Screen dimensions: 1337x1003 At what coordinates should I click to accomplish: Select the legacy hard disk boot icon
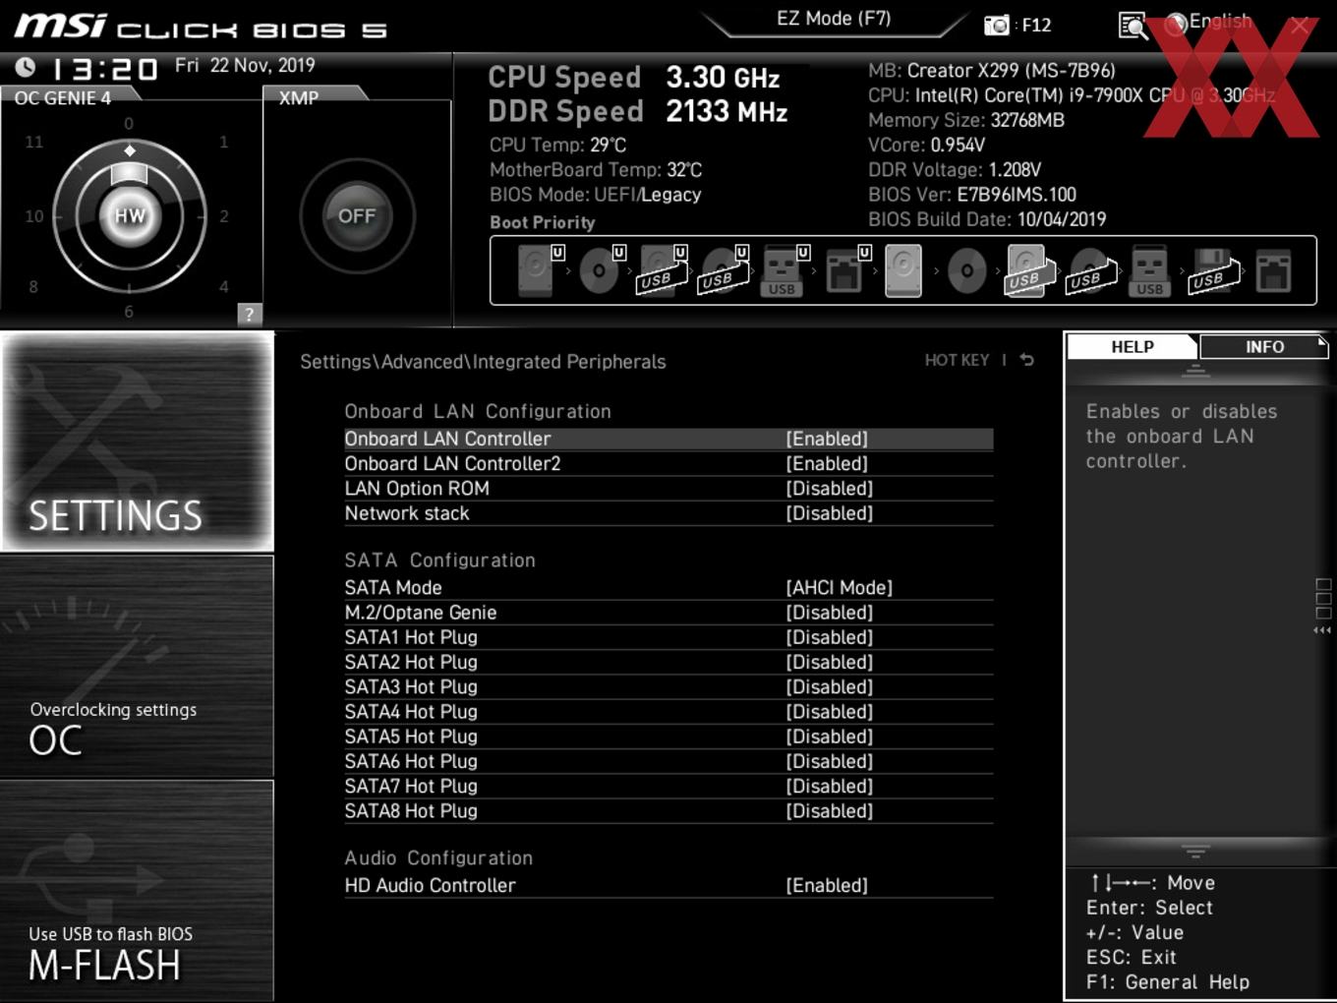[x=903, y=270]
